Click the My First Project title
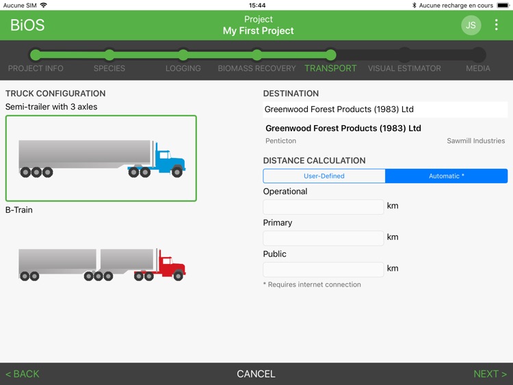This screenshot has height=385, width=513. point(258,31)
